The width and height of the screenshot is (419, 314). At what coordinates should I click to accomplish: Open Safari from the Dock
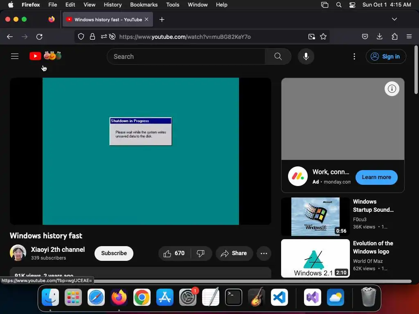[96, 297]
